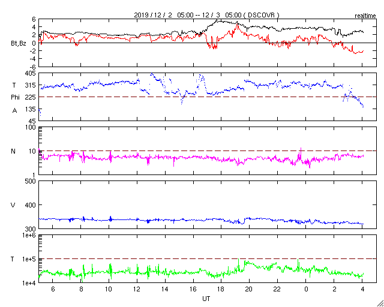Click the '-2' Bt,Bz axis value
Screen dimensions: 384x307
click(34, 51)
